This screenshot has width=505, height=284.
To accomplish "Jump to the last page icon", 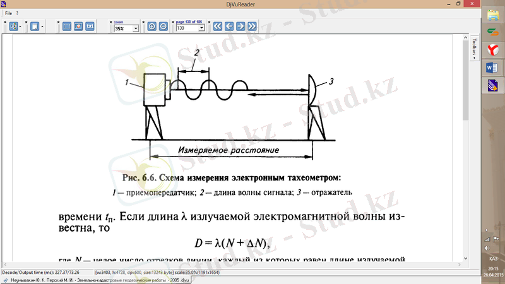I will tap(252, 27).
